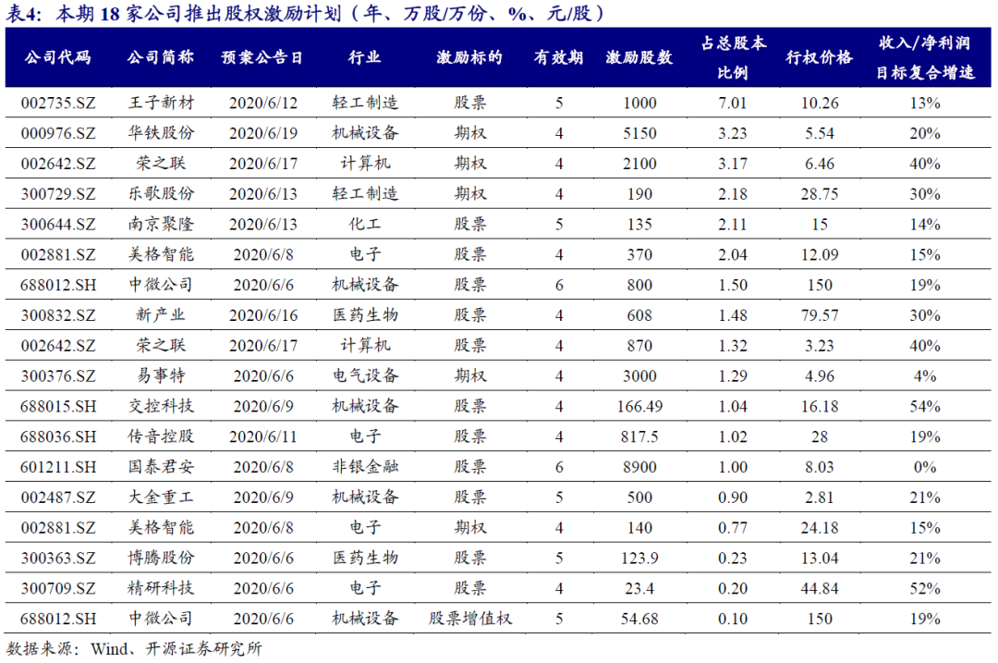Click company name 博腾股份
The image size is (998, 663).
click(161, 558)
